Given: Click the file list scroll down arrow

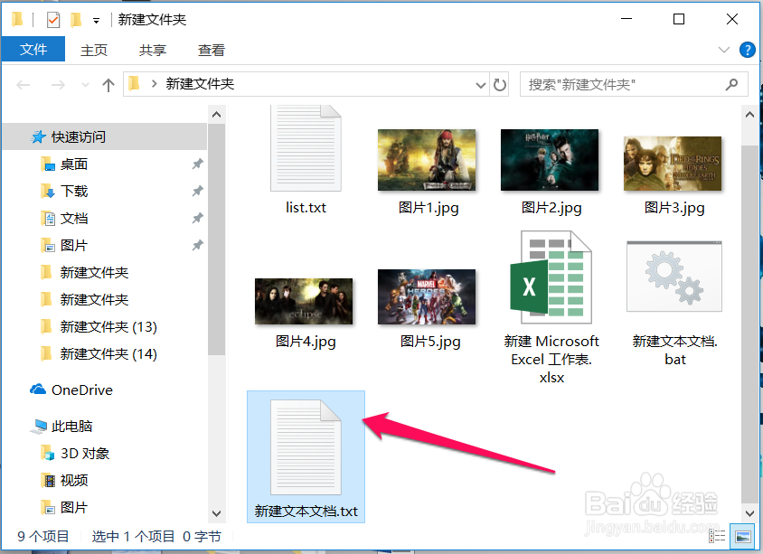Looking at the screenshot, I should (749, 513).
